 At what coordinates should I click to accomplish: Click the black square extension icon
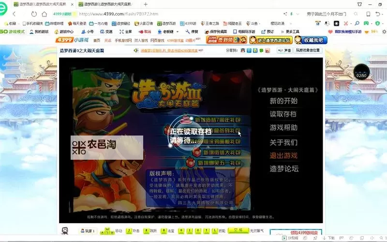[x=336, y=23]
